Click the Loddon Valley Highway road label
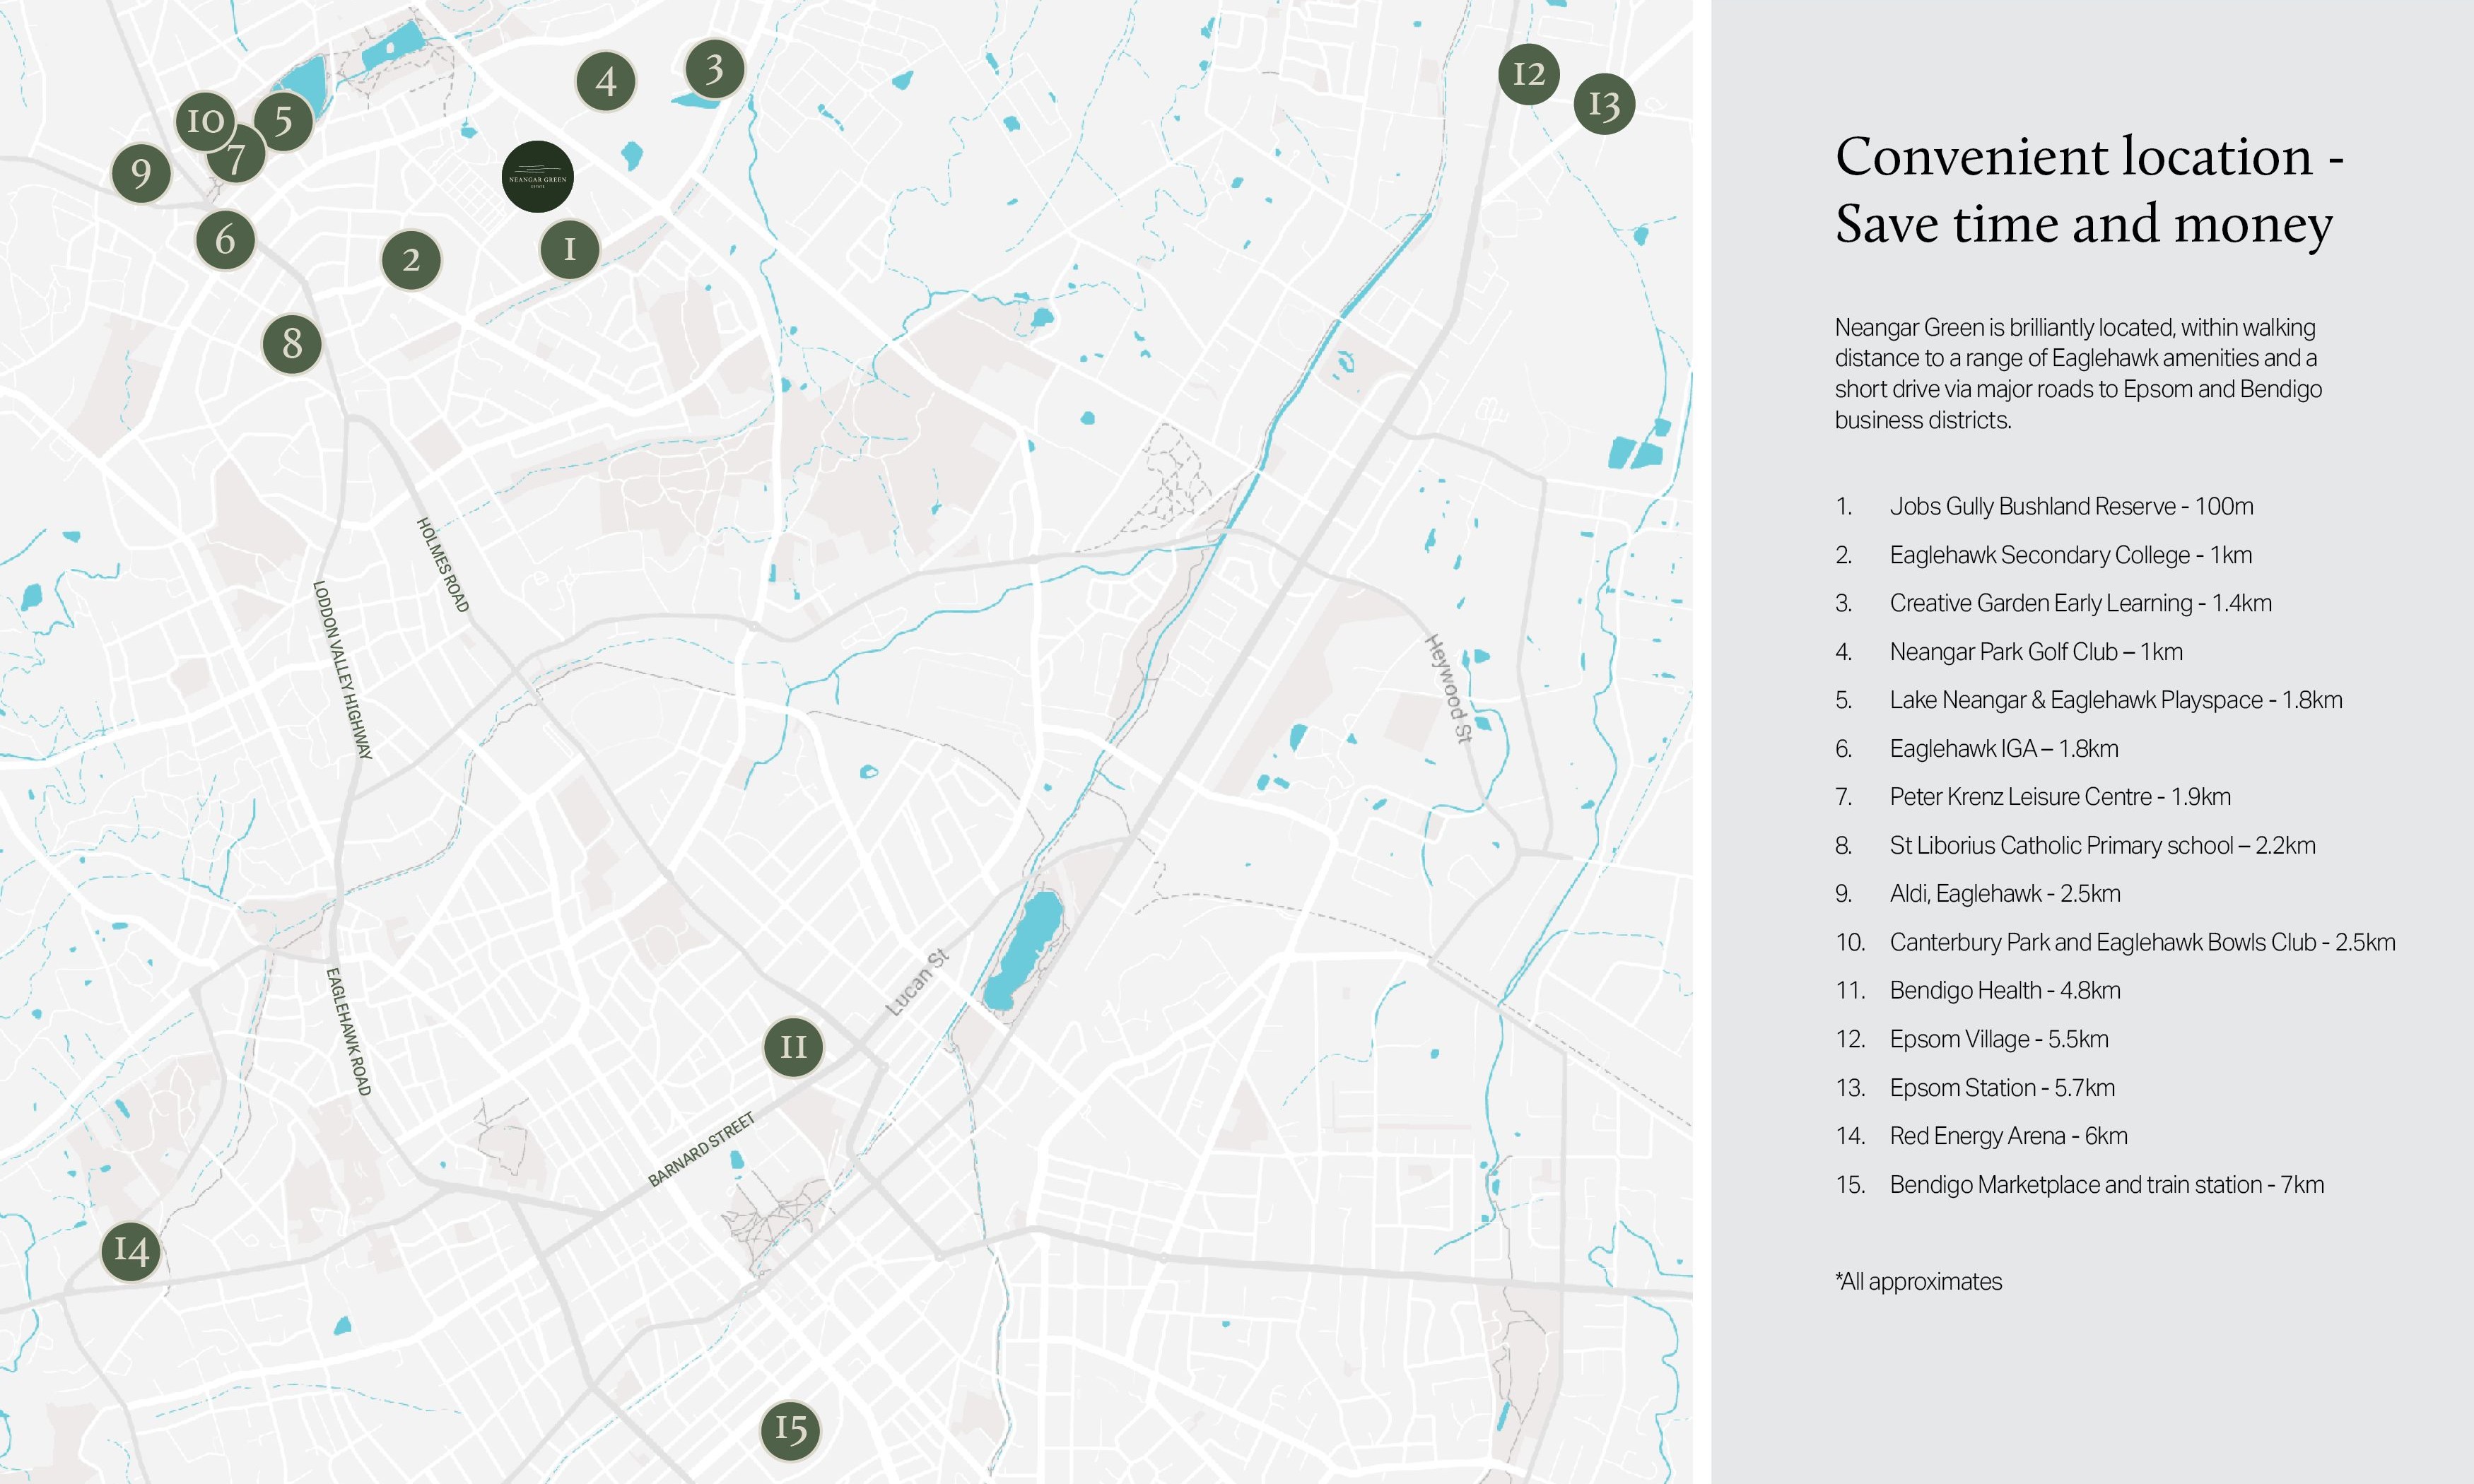The width and height of the screenshot is (2474, 1484). [x=342, y=670]
